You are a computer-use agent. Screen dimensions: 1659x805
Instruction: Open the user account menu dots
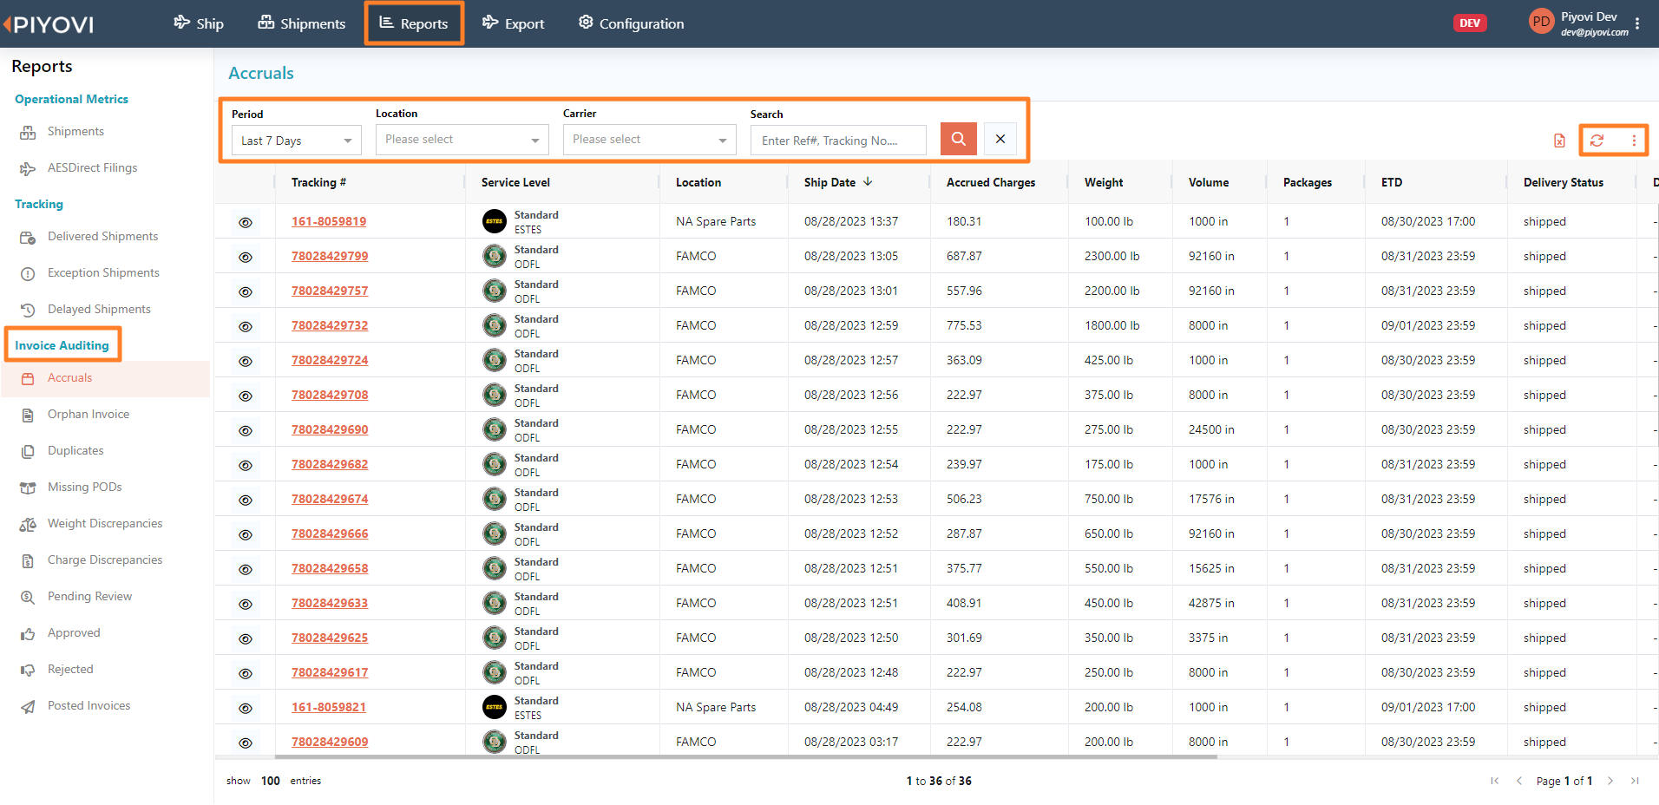tap(1637, 24)
